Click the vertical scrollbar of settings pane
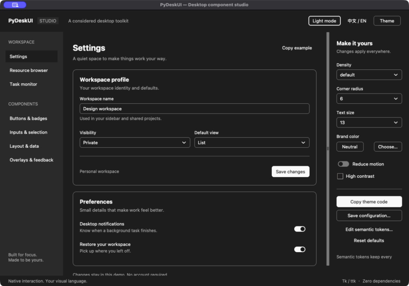Image resolution: width=409 pixels, height=286 pixels. pyautogui.click(x=328, y=149)
